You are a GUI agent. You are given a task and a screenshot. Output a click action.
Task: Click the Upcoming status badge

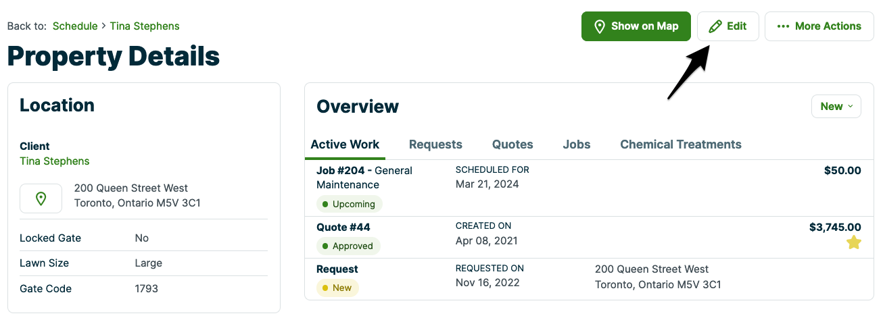coord(349,204)
